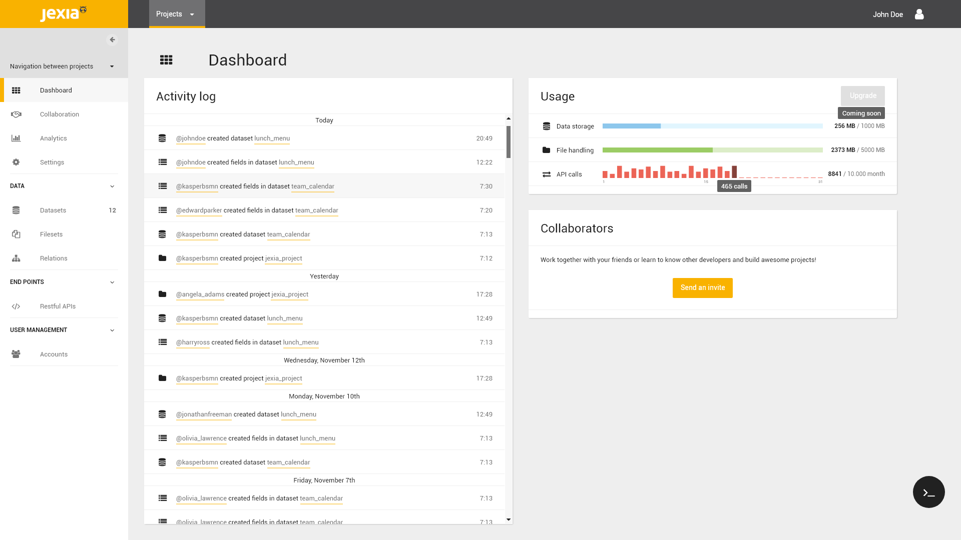Viewport: 961px width, 540px height.
Task: Open Filesets via files icon
Action: click(x=16, y=234)
